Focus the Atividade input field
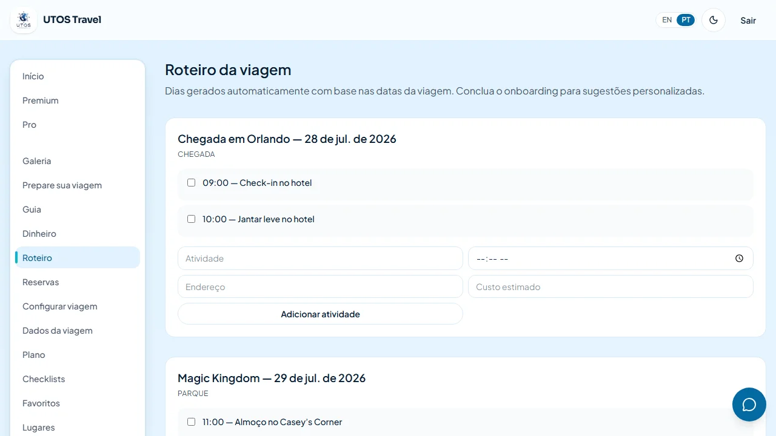Image resolution: width=776 pixels, height=436 pixels. [320, 259]
